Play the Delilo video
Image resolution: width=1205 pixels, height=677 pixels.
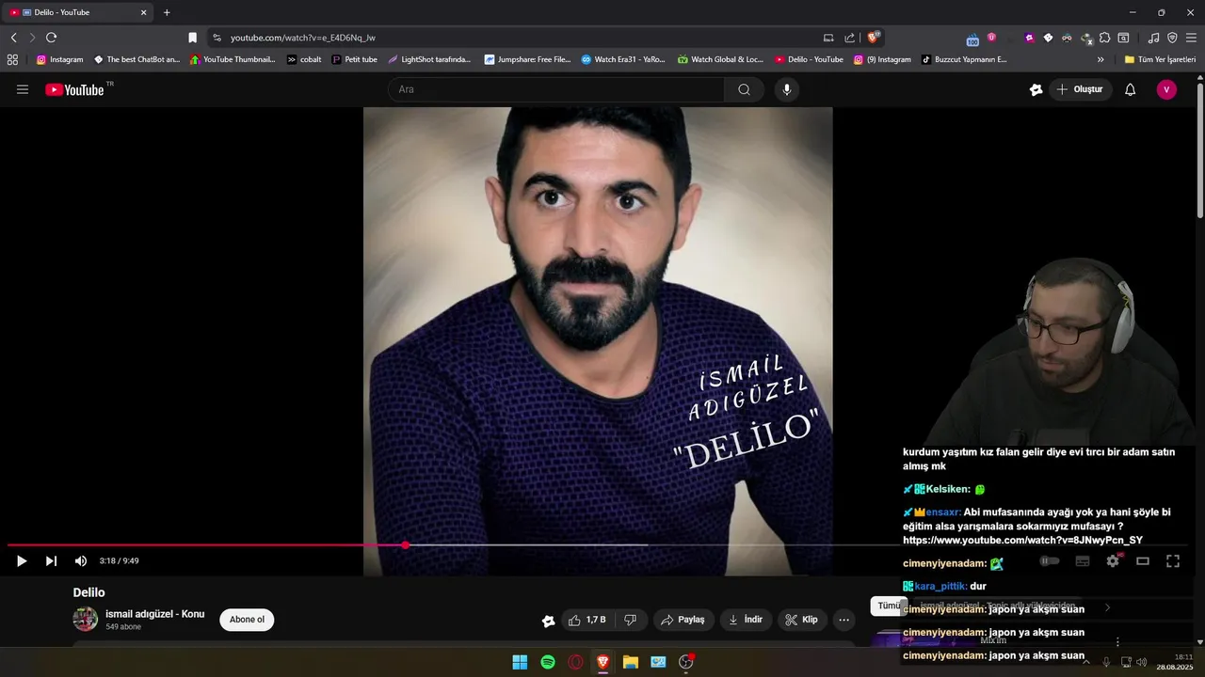pos(21,561)
